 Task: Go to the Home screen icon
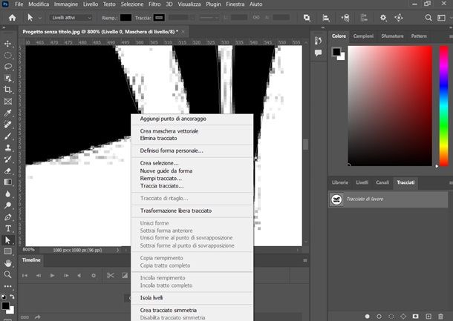[x=12, y=18]
